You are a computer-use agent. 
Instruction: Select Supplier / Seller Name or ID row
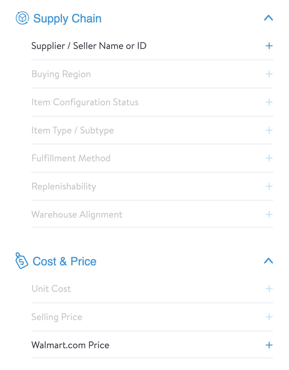152,46
